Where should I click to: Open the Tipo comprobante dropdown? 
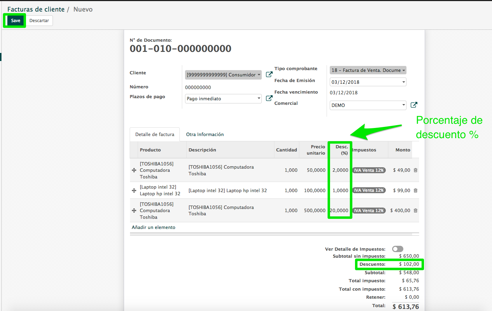coord(368,70)
